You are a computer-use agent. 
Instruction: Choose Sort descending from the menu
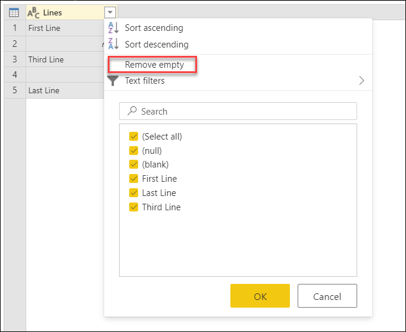click(238, 44)
